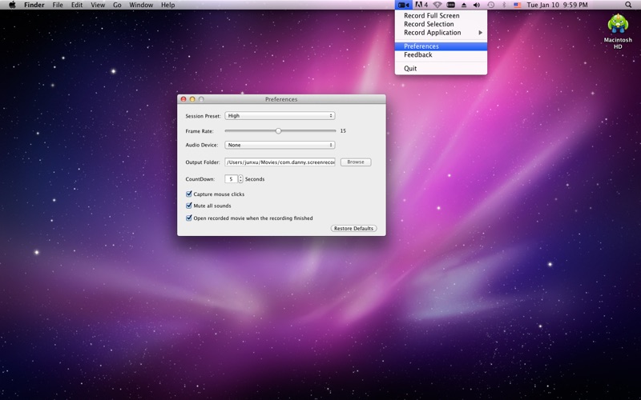641x400 pixels.
Task: Click the Bluetooth icon in the menu bar
Action: (x=504, y=5)
